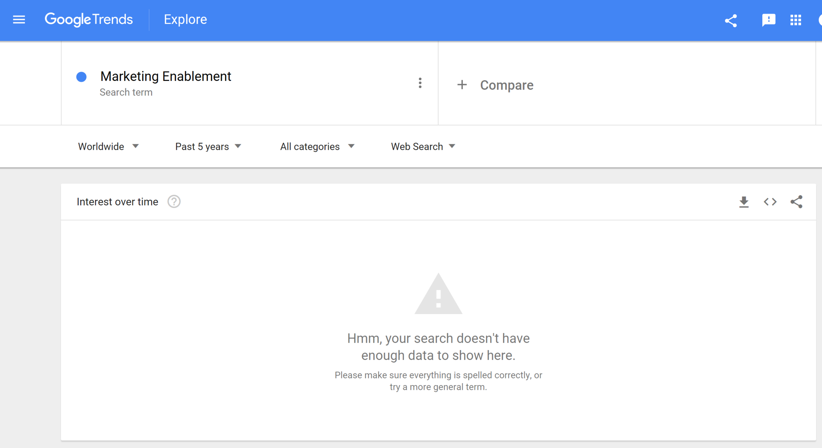Screen dimensions: 822x448
Task: Click the gray warning triangle icon
Action: pos(438,294)
